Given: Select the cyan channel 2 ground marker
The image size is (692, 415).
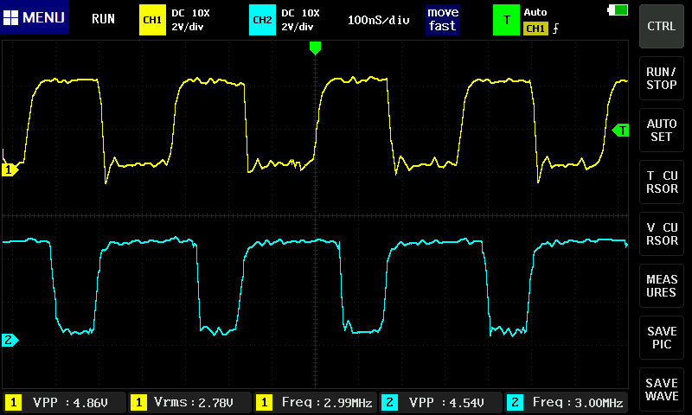Looking at the screenshot, I should pos(10,340).
